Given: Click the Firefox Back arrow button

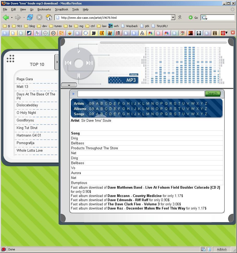Looking at the screenshot, I should coord(6,17).
